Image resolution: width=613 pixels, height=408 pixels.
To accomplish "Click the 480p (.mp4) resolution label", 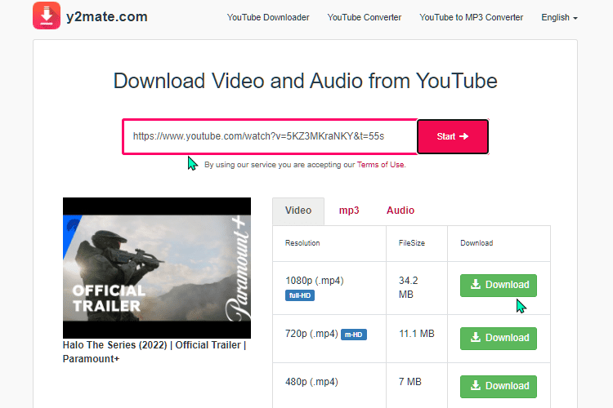I will (x=311, y=382).
